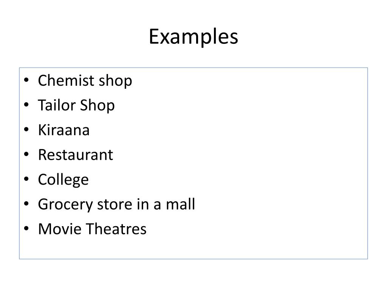The width and height of the screenshot is (387, 290).
Task: Click the Examples slide title
Action: [x=193, y=37]
